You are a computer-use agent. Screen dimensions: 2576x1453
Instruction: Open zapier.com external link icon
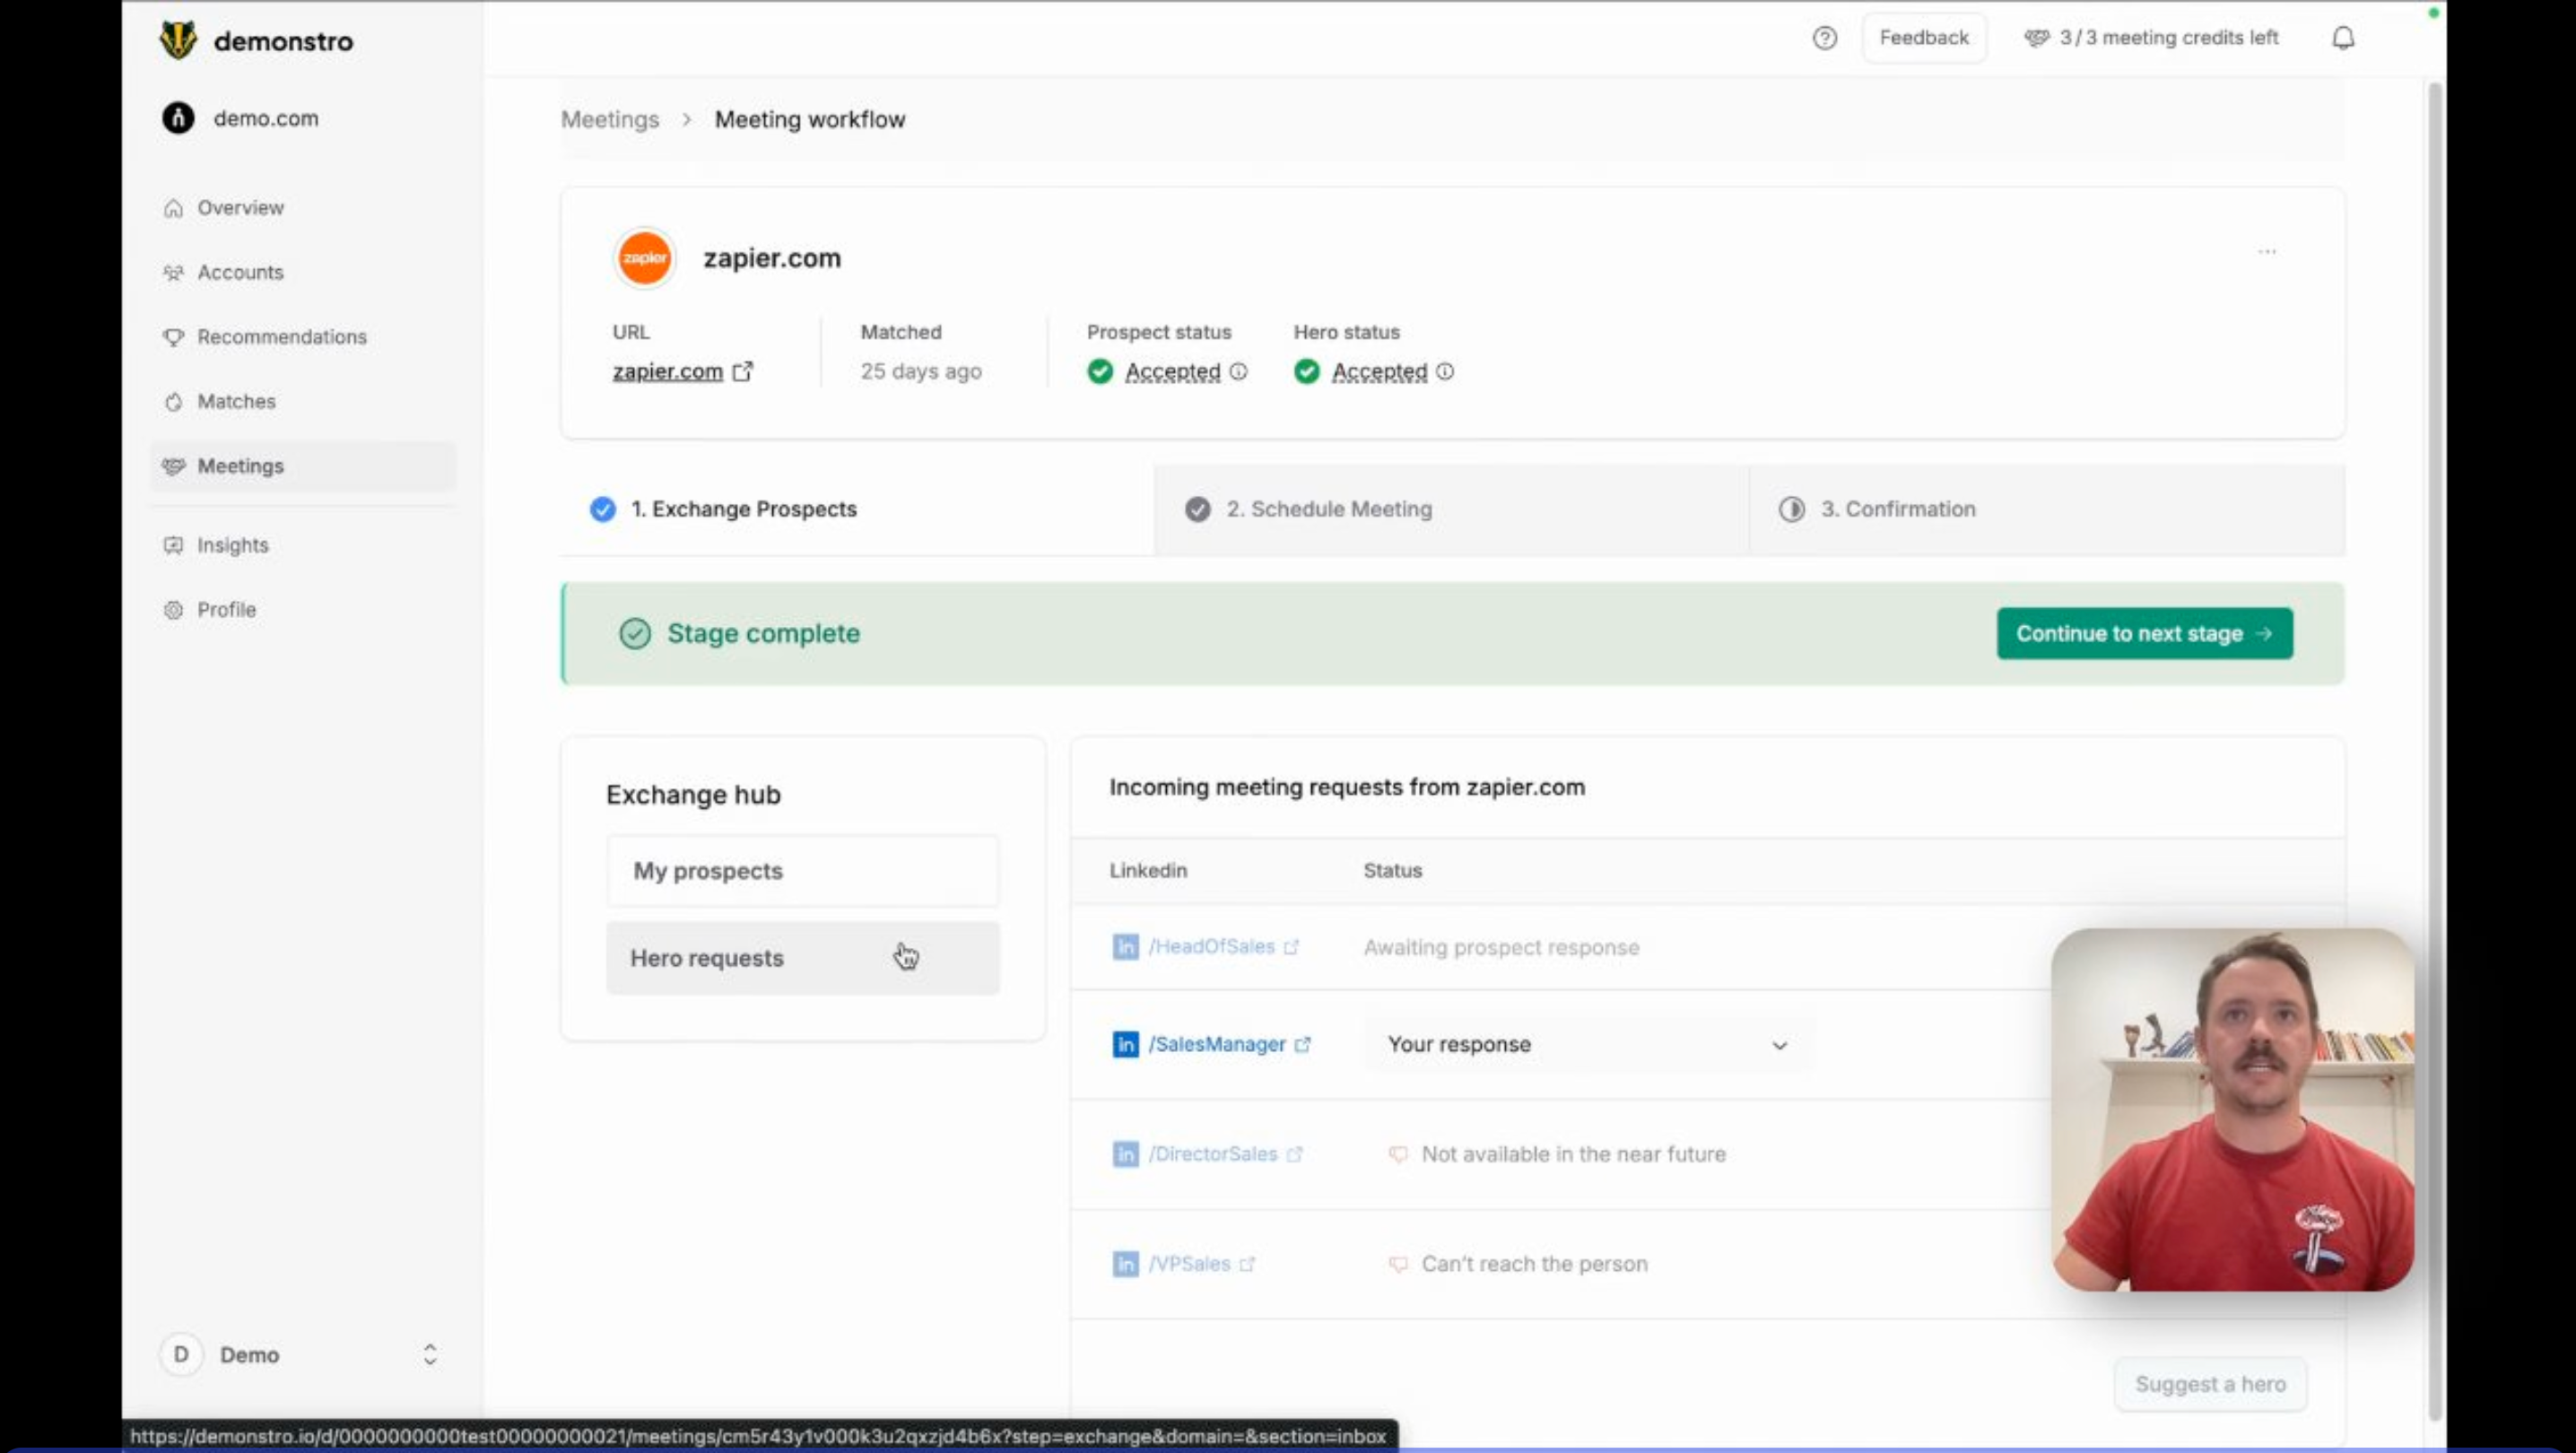tap(742, 372)
